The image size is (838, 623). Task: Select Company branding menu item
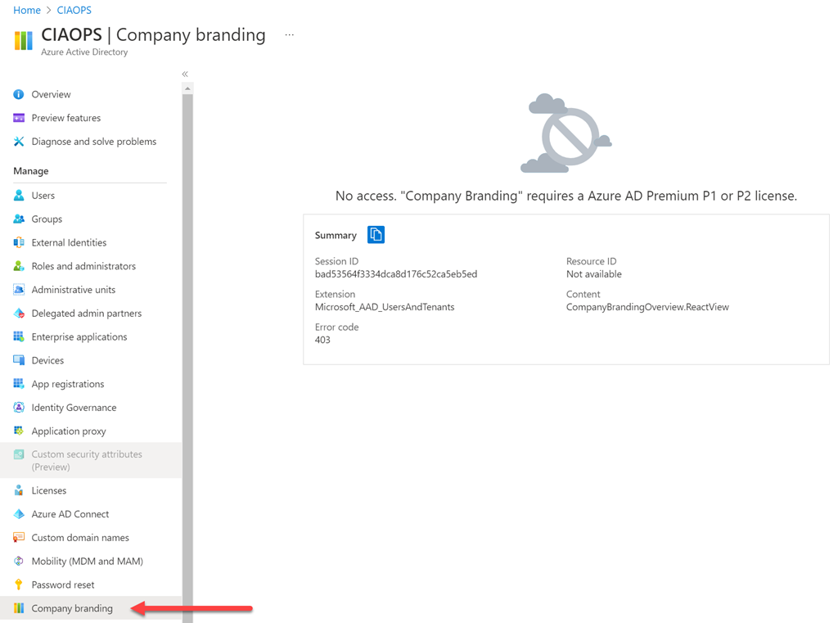tap(72, 608)
